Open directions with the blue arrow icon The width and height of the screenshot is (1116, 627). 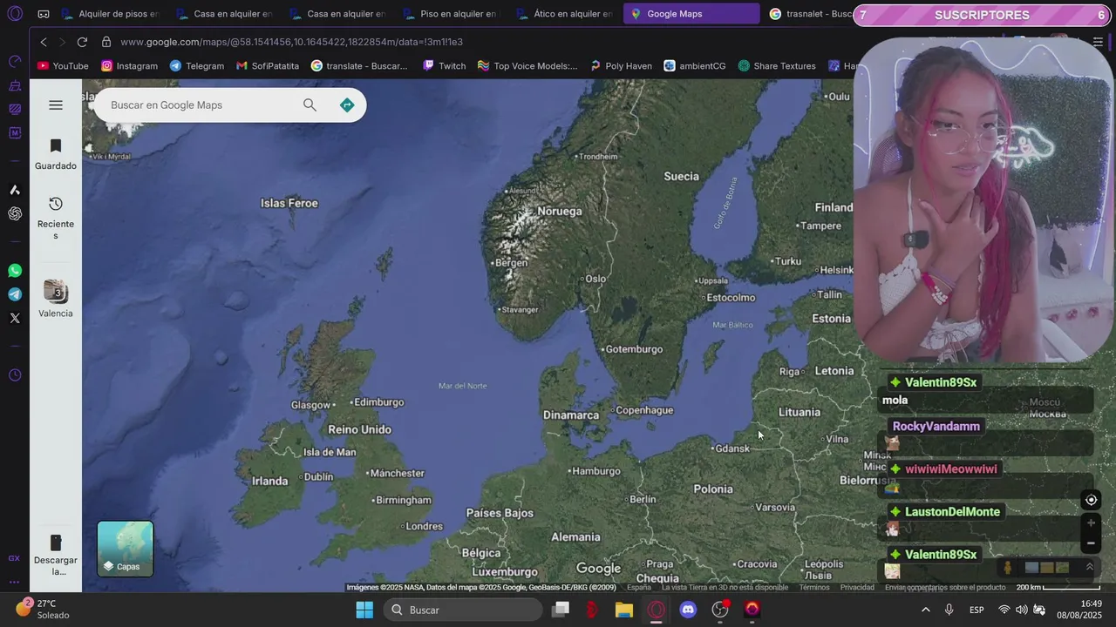click(347, 105)
